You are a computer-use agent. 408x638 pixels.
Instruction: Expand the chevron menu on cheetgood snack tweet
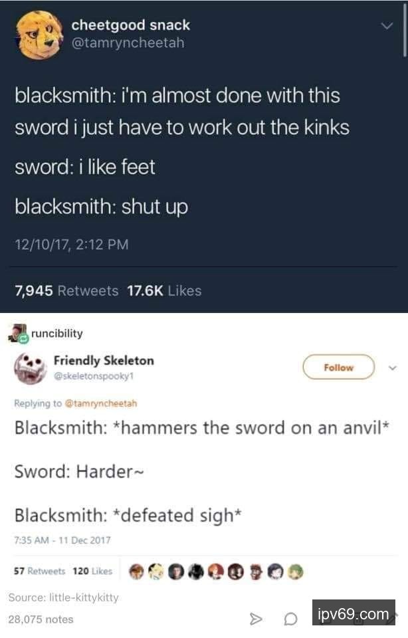coord(387,26)
